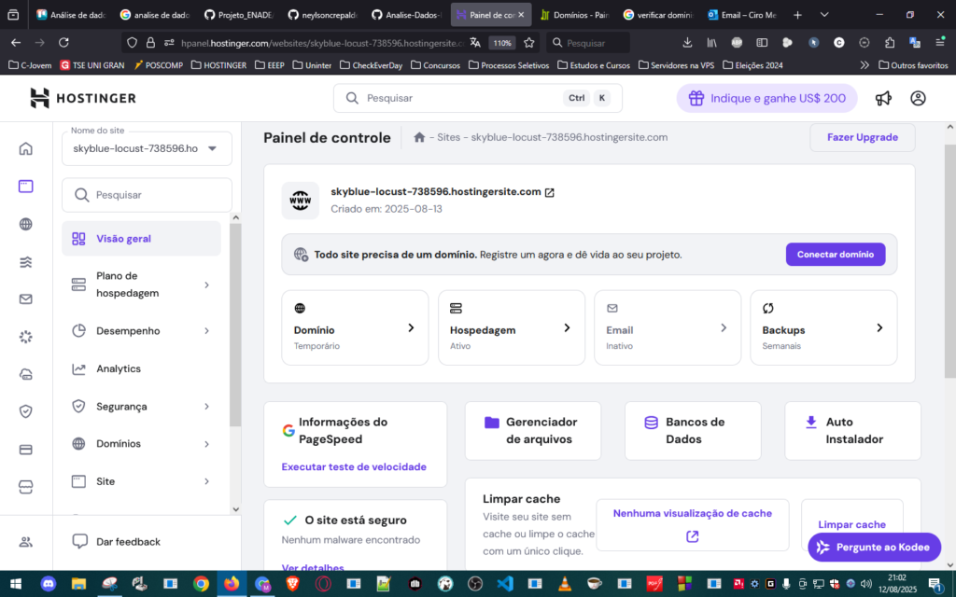Viewport: 956px width, 597px height.
Task: Expand the Segurança sidebar section
Action: coord(140,407)
